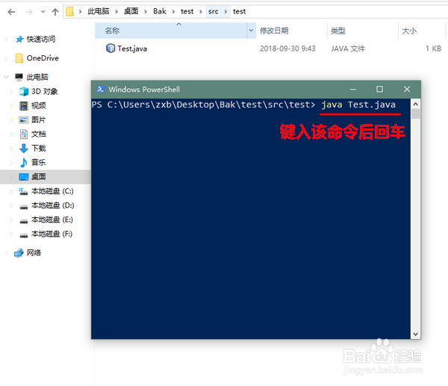Click the PowerShell title bar icon
Viewport: 448px width, 386px height.
tap(101, 90)
